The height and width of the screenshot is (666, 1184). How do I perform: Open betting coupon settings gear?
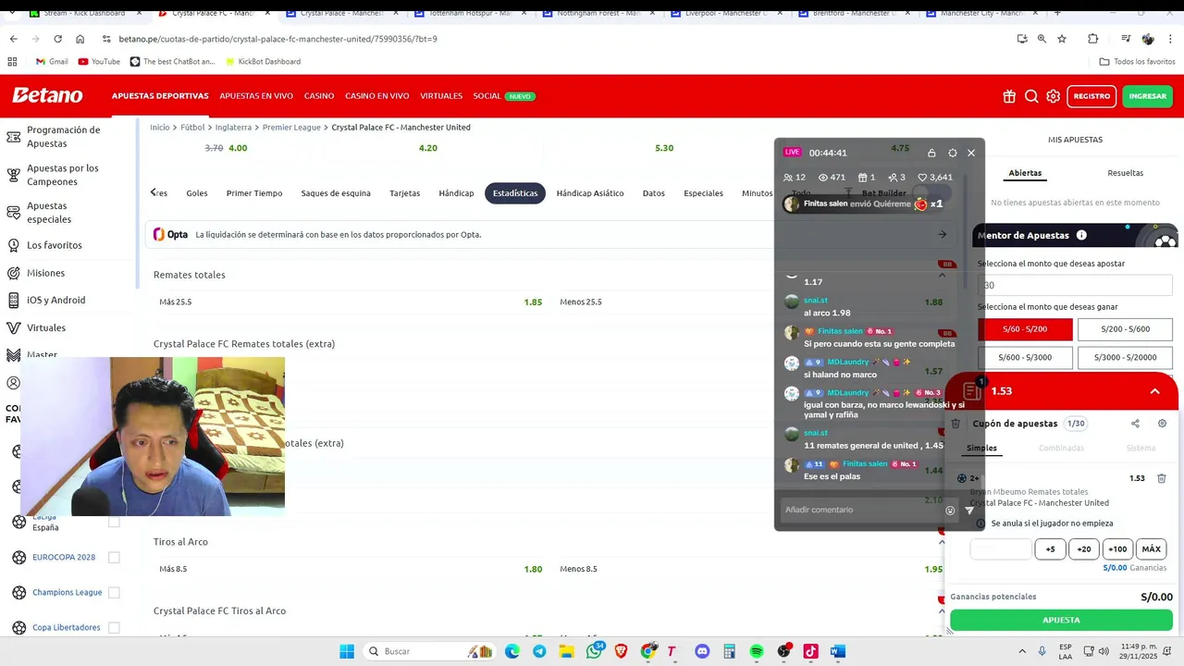1163,424
